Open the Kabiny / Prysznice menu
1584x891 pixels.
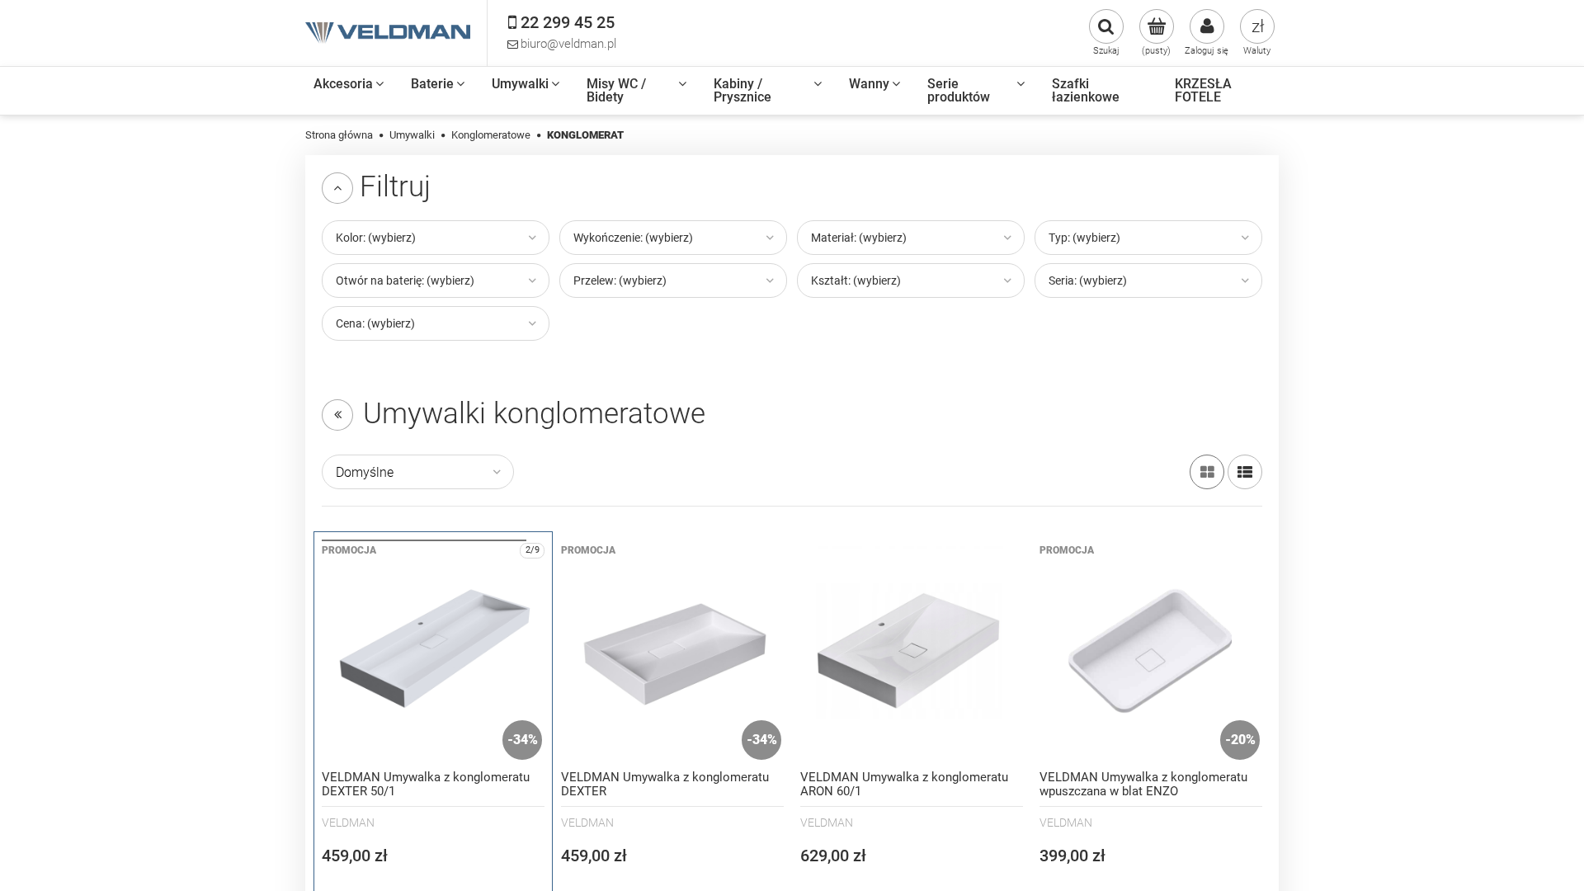(x=767, y=91)
